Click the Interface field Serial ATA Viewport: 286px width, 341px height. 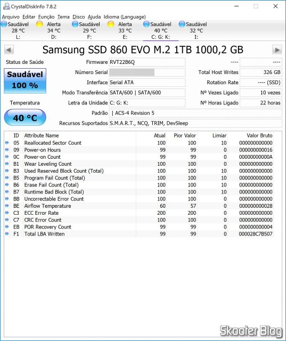147,83
